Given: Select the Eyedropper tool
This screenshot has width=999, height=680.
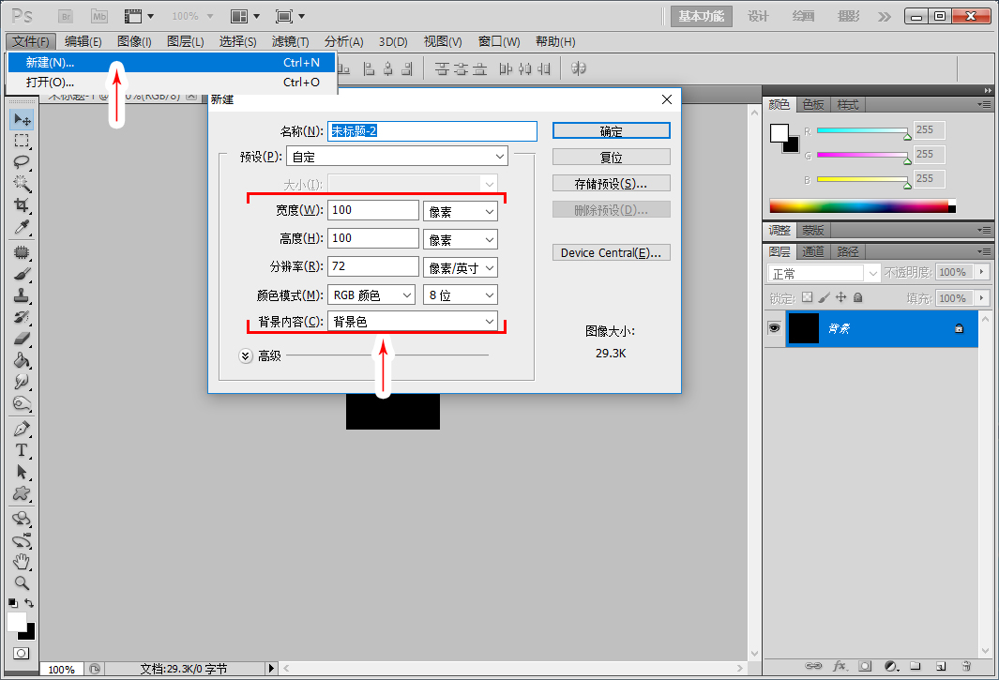Looking at the screenshot, I should pos(22,227).
